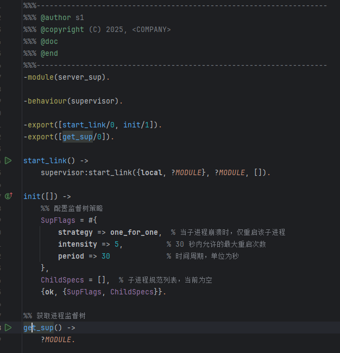Click ?MODULE in the get_sup function body
Viewport: 340px width, 353px height.
point(56,339)
